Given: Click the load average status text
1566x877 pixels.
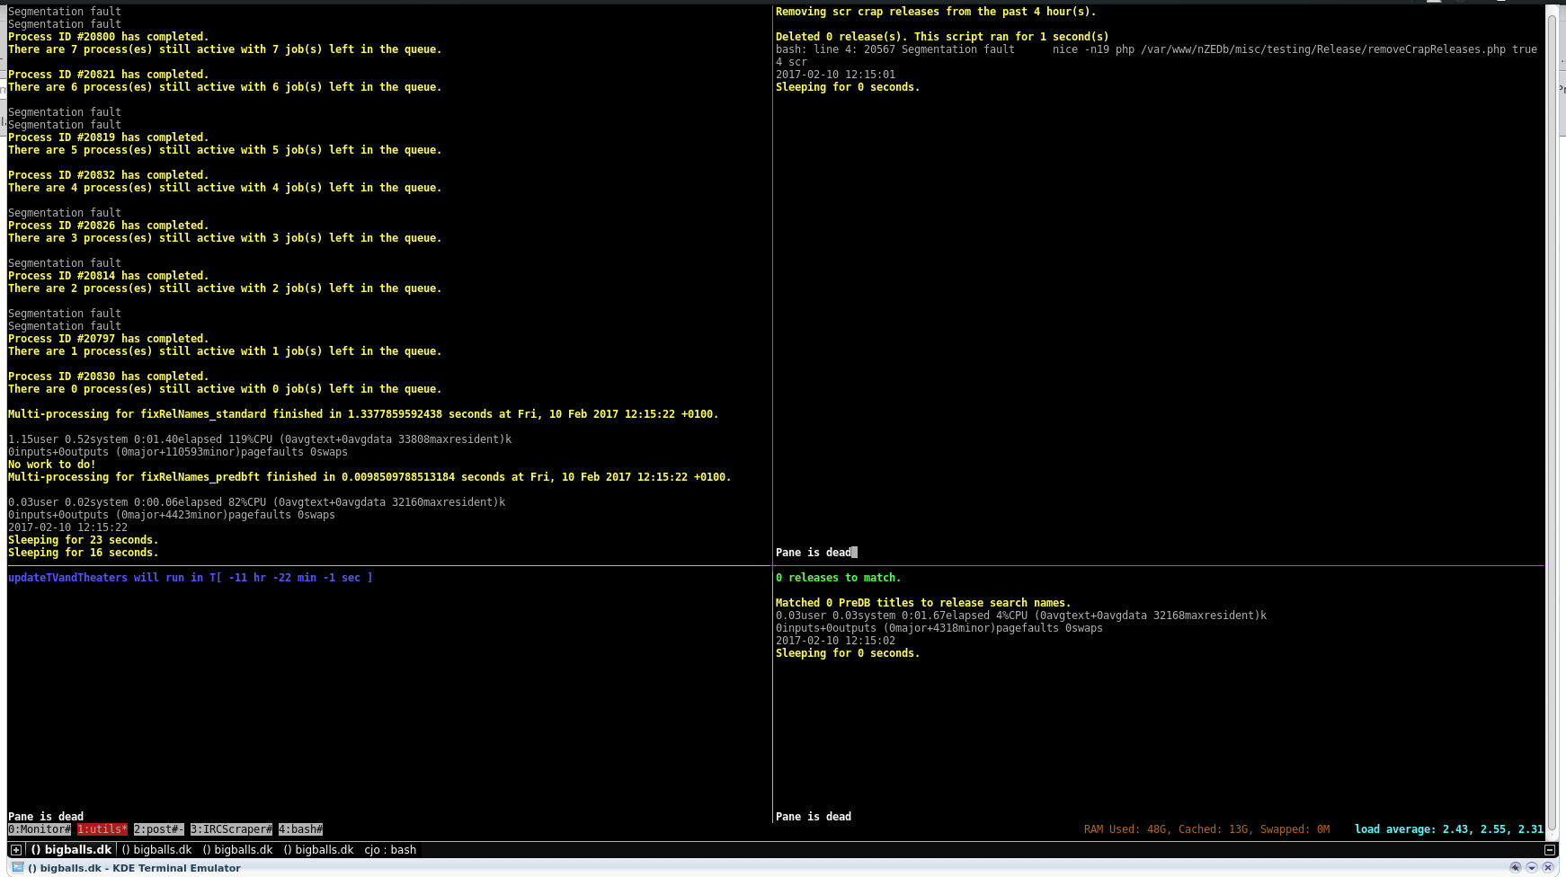Looking at the screenshot, I should (x=1449, y=829).
